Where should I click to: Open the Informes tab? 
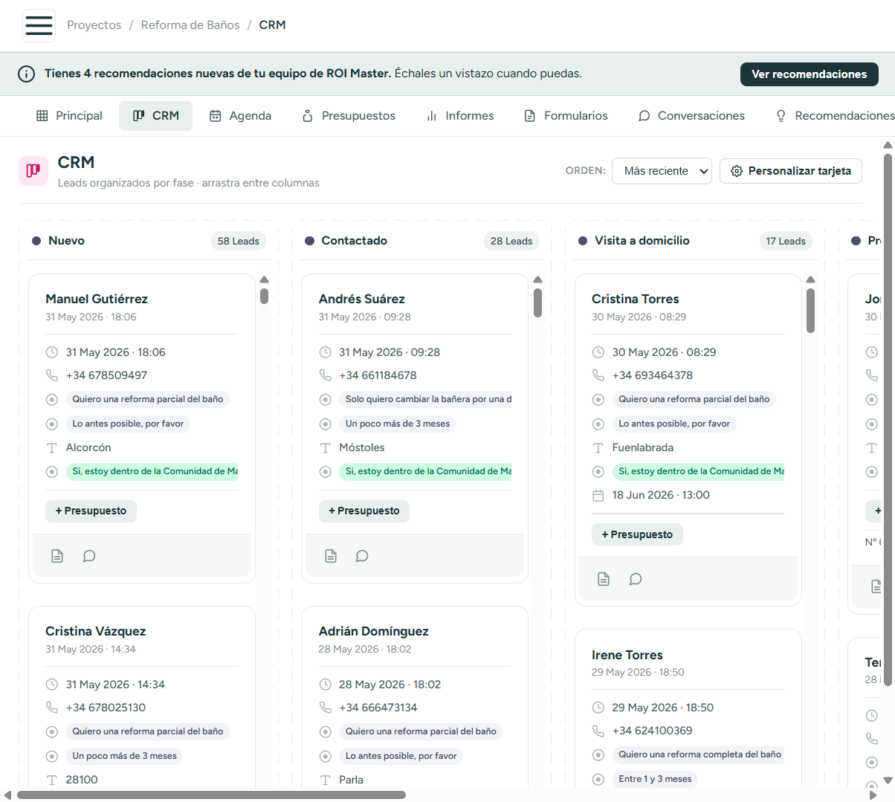click(x=460, y=116)
